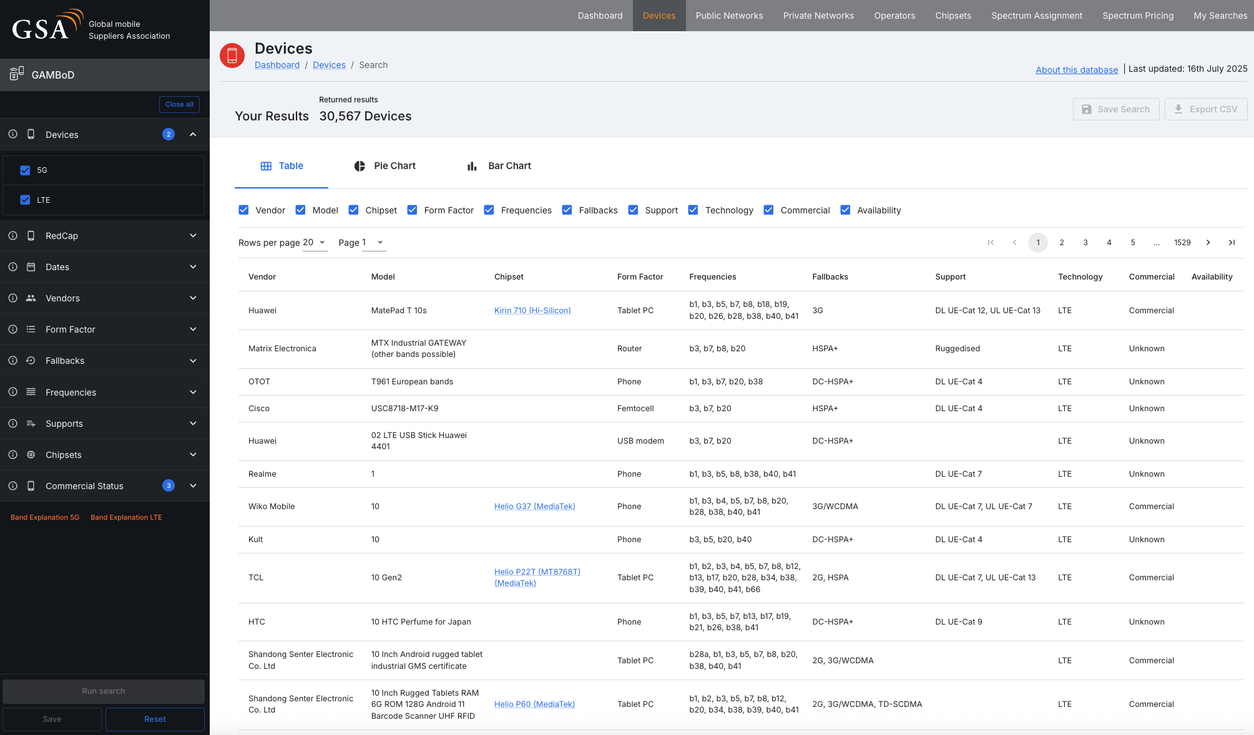
Task: Click the playlist-add icon next to Supports
Action: [x=31, y=424]
